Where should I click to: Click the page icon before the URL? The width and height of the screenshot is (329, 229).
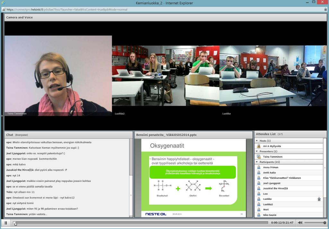[3, 9]
